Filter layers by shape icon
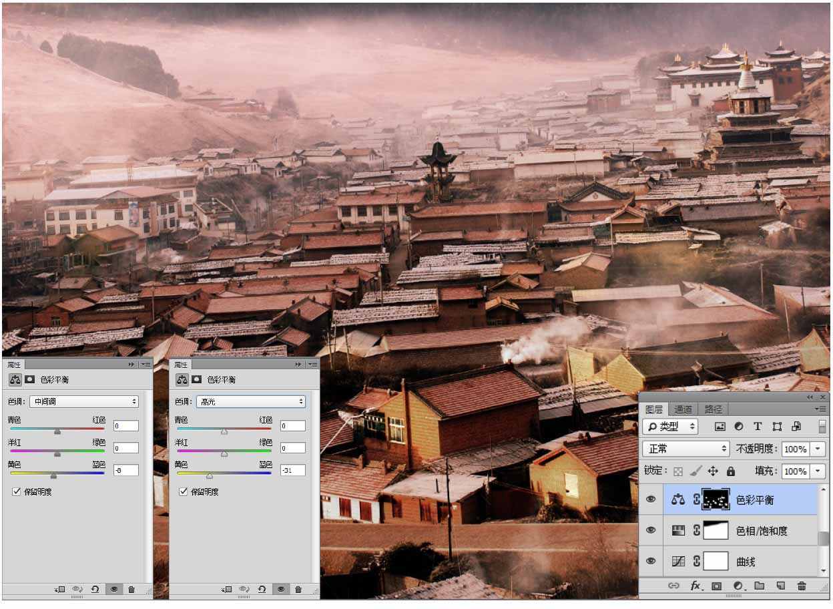This screenshot has height=609, width=833. (777, 426)
